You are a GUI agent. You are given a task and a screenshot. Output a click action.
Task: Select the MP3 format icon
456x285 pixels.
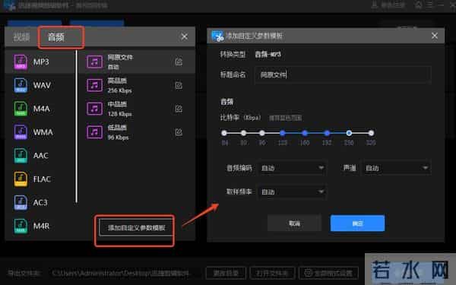click(x=21, y=62)
